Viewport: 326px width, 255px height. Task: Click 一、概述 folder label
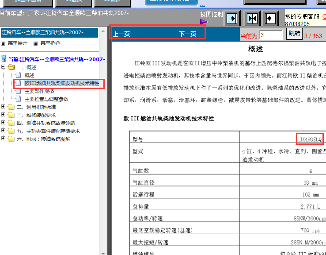[27, 67]
